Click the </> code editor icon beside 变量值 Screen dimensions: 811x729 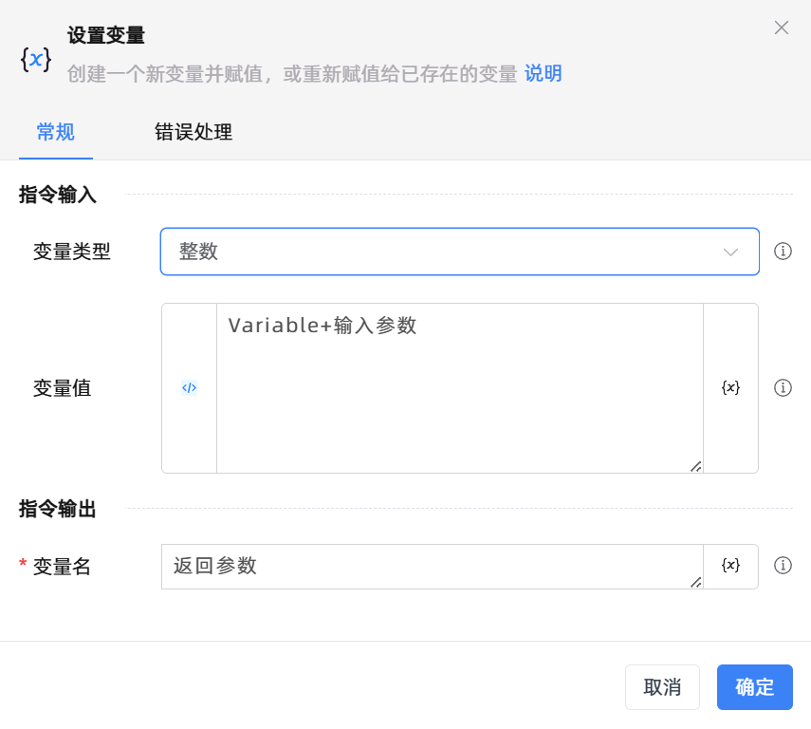(189, 387)
